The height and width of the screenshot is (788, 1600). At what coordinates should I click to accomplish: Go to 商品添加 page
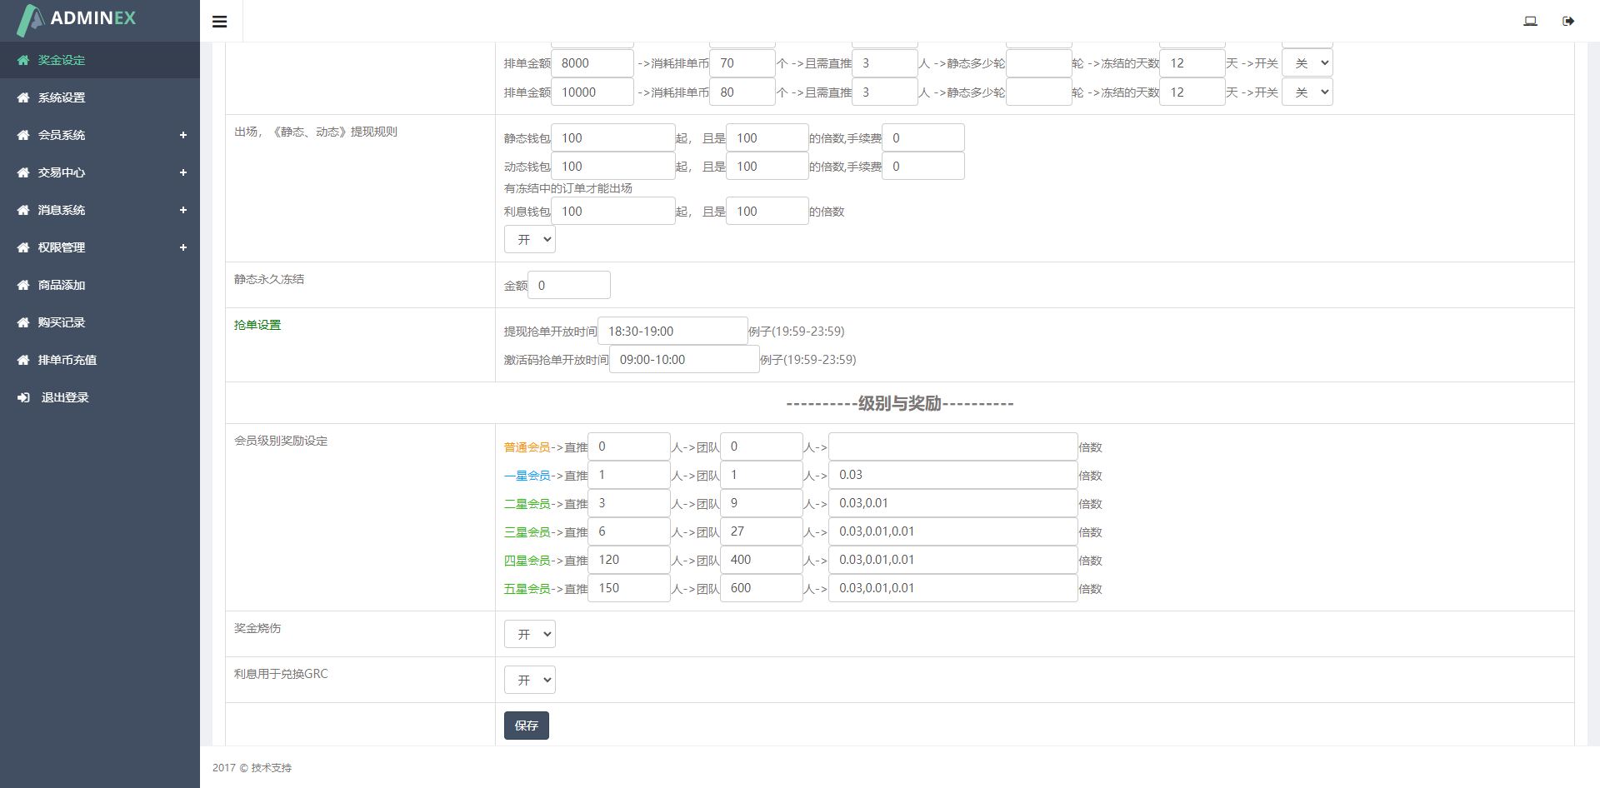100,285
